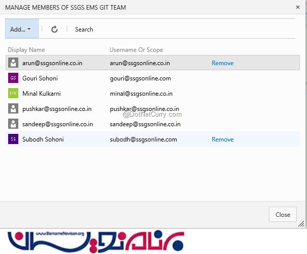Viewport: 307px width, 254px height.
Task: Click pushkar's default avatar icon
Action: [x=13, y=108]
